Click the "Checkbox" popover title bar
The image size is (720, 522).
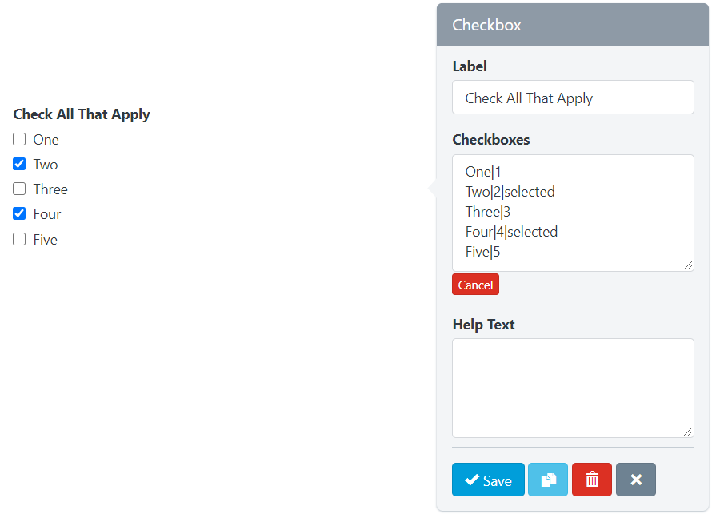pyautogui.click(x=573, y=25)
